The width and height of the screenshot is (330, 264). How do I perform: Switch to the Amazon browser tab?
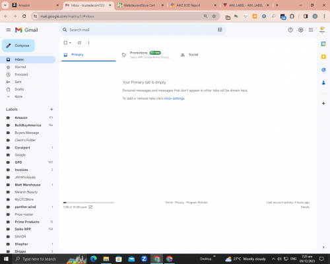(x=36, y=5)
